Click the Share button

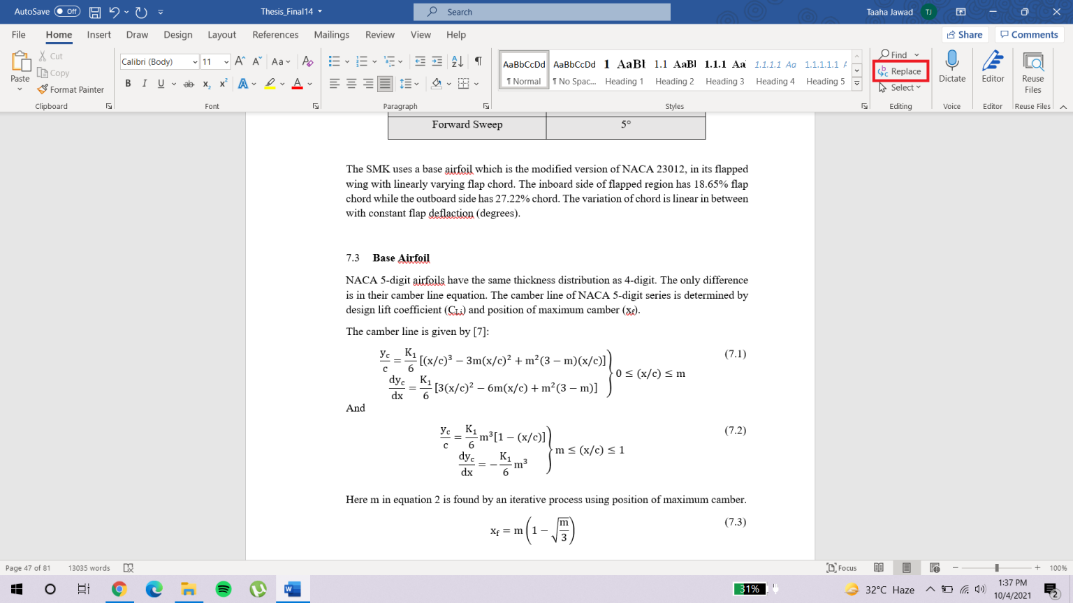[x=965, y=34]
